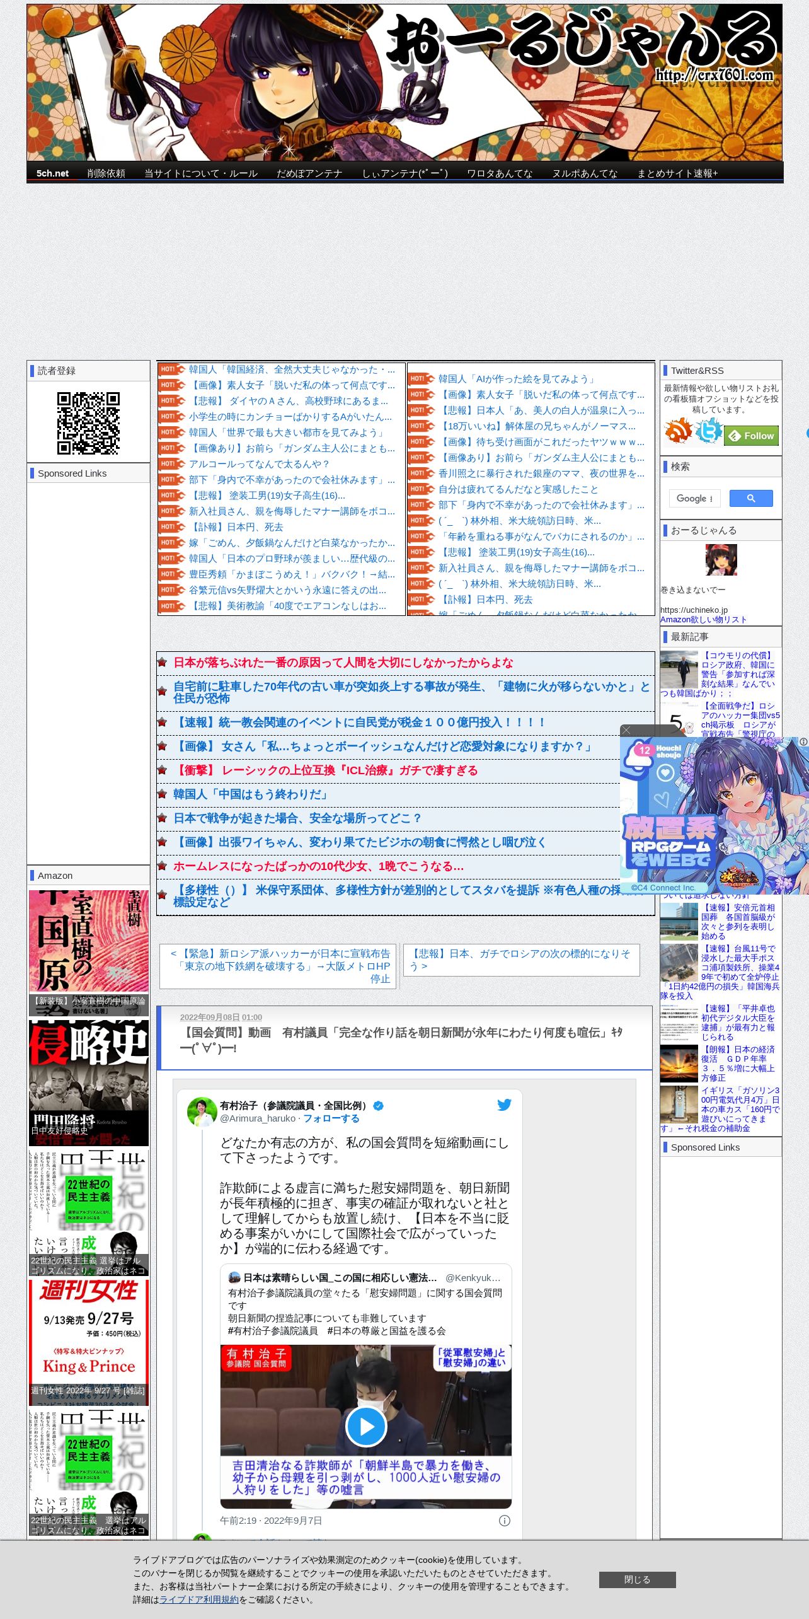Click the Twitter logo in embedded tweet
This screenshot has width=809, height=1619.
pos(504,1105)
